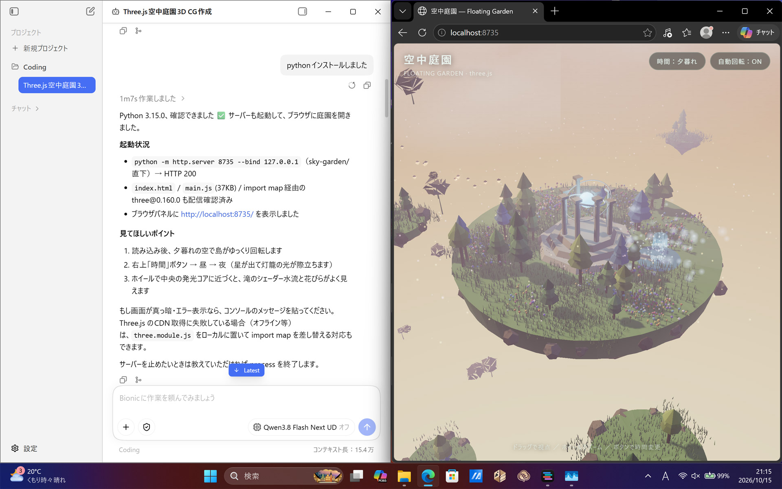The image size is (782, 489).
Task: Open Edge profile avatar
Action: [x=706, y=33]
